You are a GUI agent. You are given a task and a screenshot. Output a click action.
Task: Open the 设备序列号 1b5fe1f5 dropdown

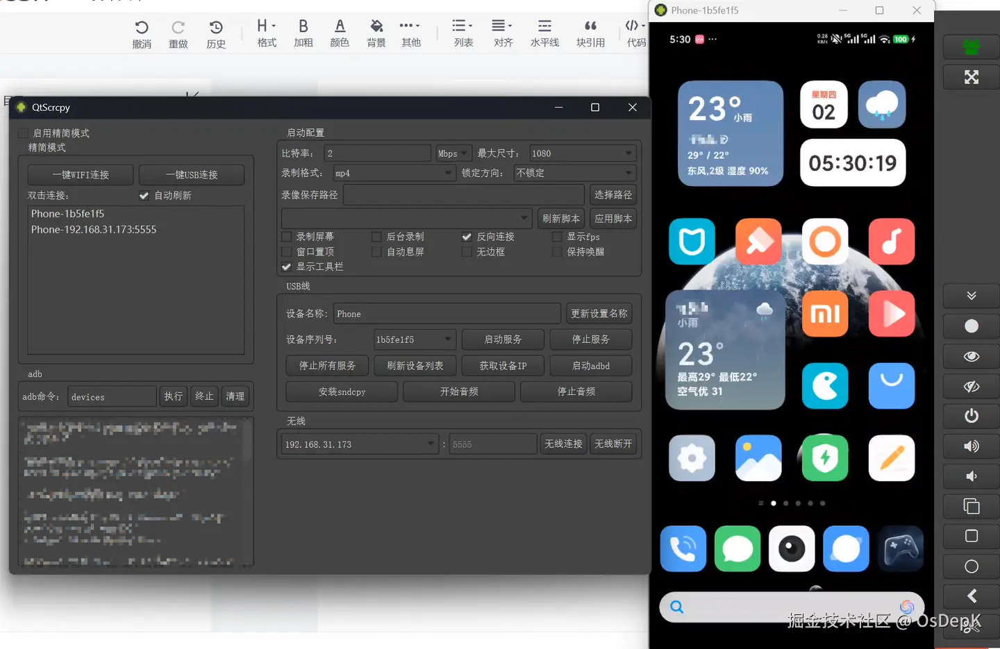(415, 339)
